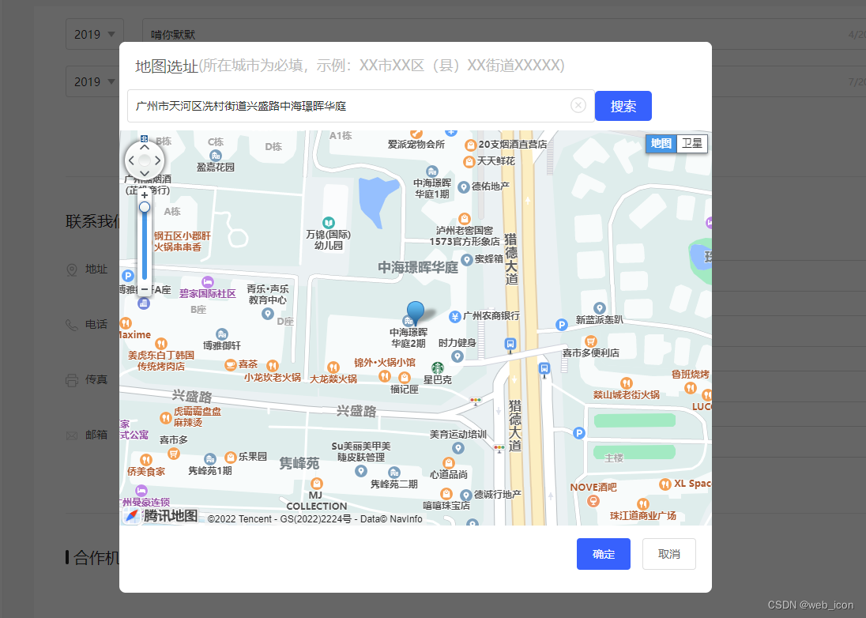Open the second 2019 year dropdown
The image size is (866, 618).
[95, 81]
